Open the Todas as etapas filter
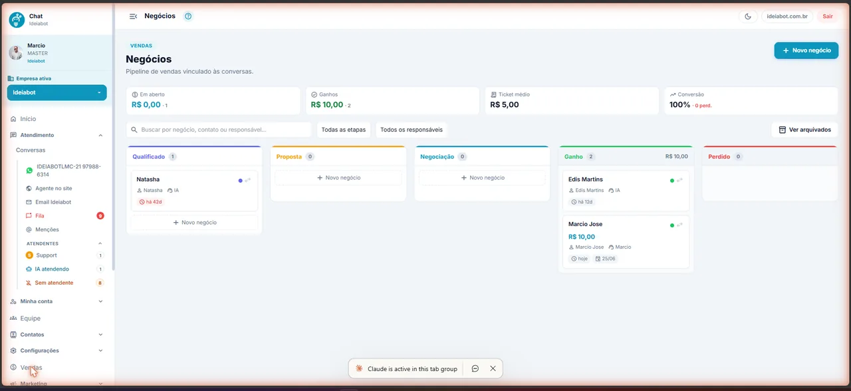The height and width of the screenshot is (391, 851). (343, 130)
